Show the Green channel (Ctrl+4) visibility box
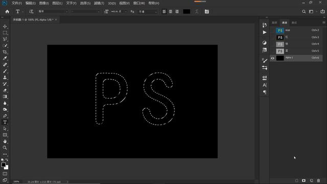Viewport: 327px width, 184px height. (x=272, y=44)
